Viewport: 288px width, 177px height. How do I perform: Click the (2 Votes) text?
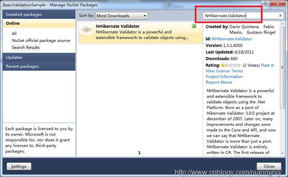tap(251, 65)
